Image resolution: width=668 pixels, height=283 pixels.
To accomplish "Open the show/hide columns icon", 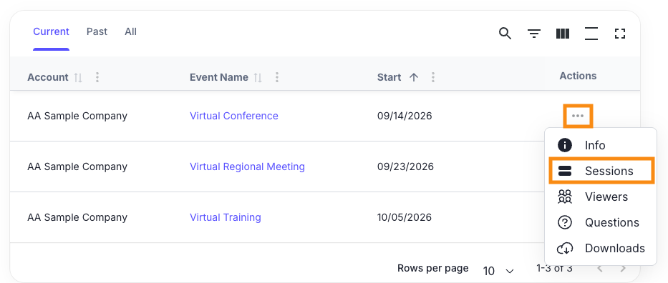I will point(563,33).
